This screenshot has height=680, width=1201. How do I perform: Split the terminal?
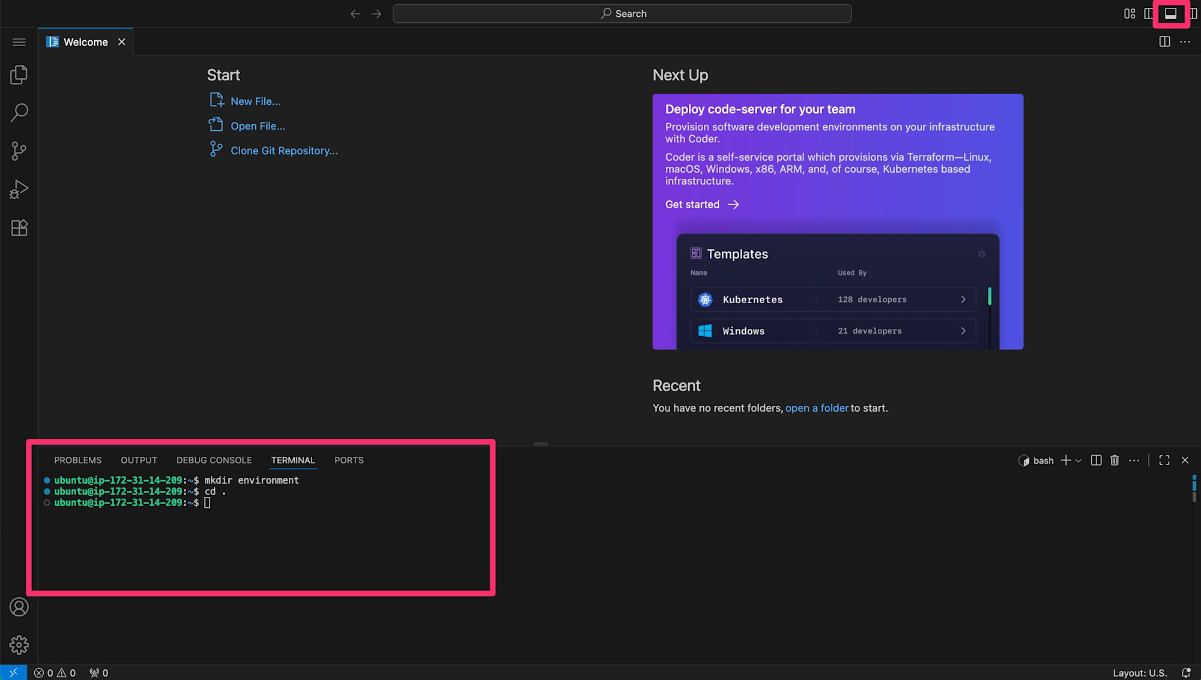1096,460
